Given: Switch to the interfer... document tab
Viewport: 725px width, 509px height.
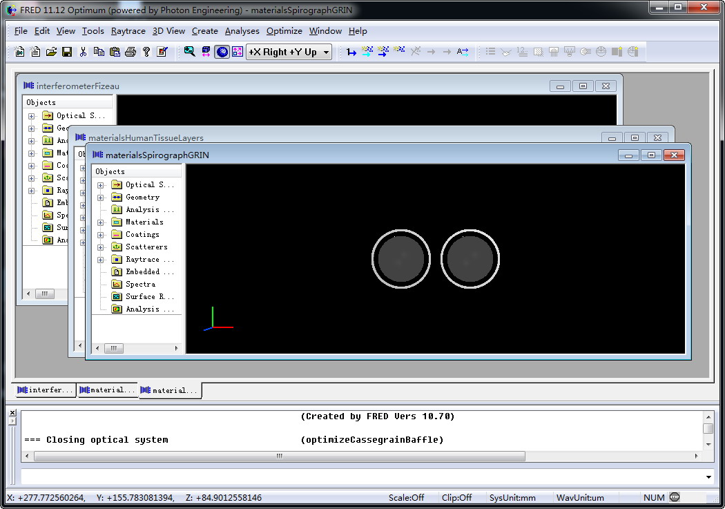Looking at the screenshot, I should pos(45,390).
